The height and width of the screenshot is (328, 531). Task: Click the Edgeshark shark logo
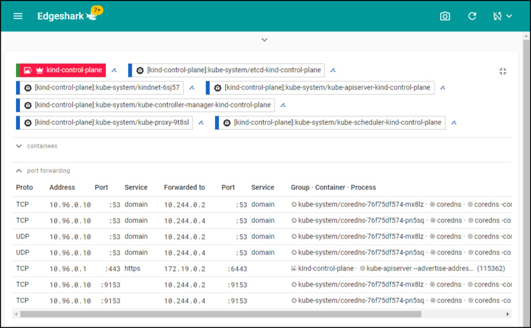click(91, 17)
